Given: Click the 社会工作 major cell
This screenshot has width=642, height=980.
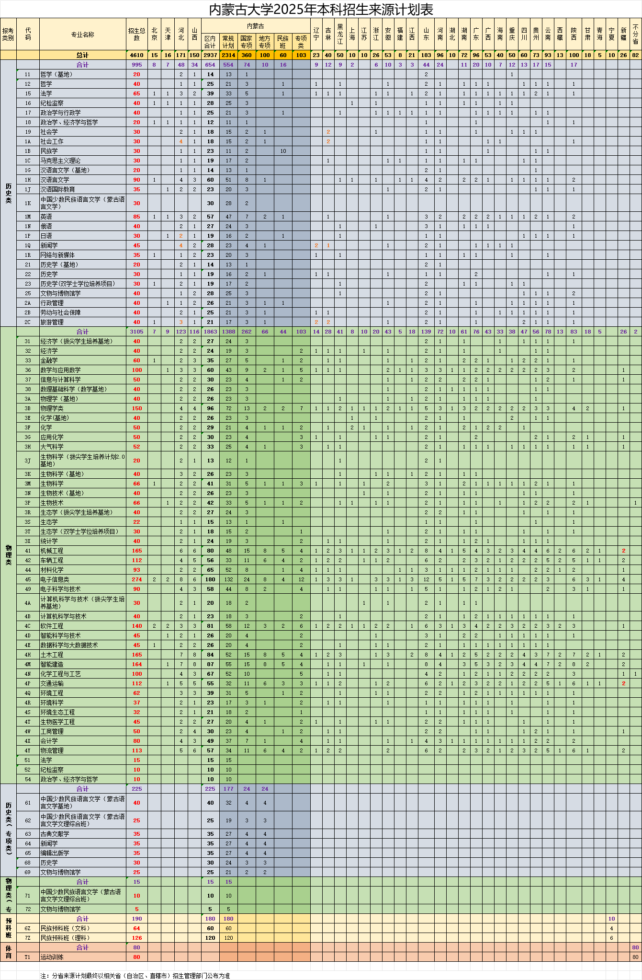Looking at the screenshot, I should click(83, 141).
